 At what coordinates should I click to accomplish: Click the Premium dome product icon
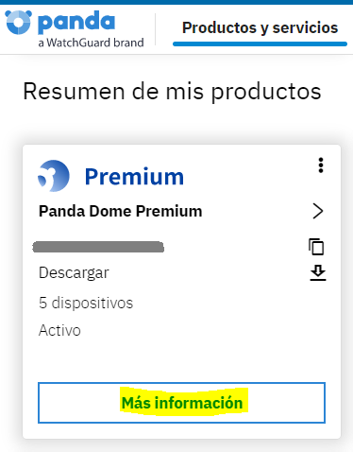tap(54, 176)
